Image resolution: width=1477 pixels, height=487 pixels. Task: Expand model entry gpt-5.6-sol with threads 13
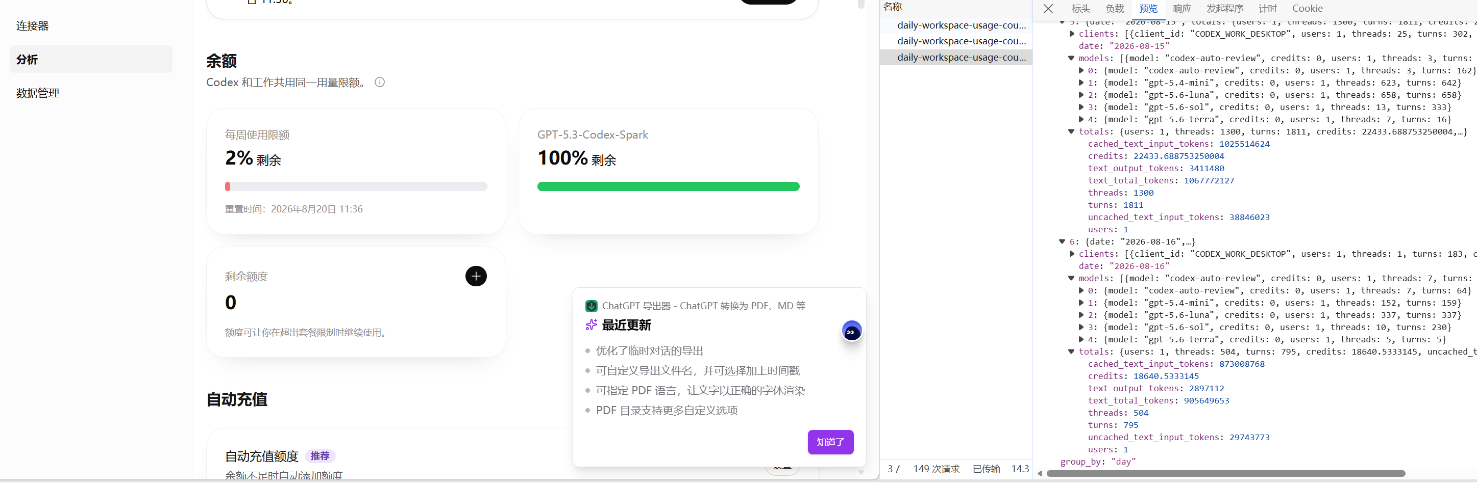(1081, 107)
